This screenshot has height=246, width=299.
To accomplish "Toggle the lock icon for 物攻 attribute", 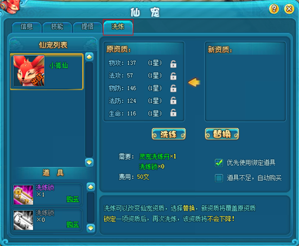I will coord(173,64).
